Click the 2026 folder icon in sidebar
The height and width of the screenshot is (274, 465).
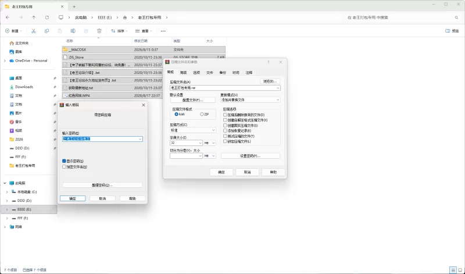[x=12, y=139]
